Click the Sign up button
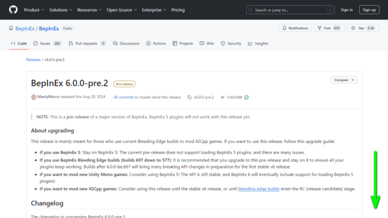388x218 pixels. click(369, 10)
